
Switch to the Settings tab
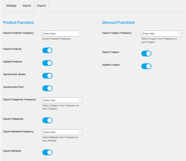tap(11, 6)
